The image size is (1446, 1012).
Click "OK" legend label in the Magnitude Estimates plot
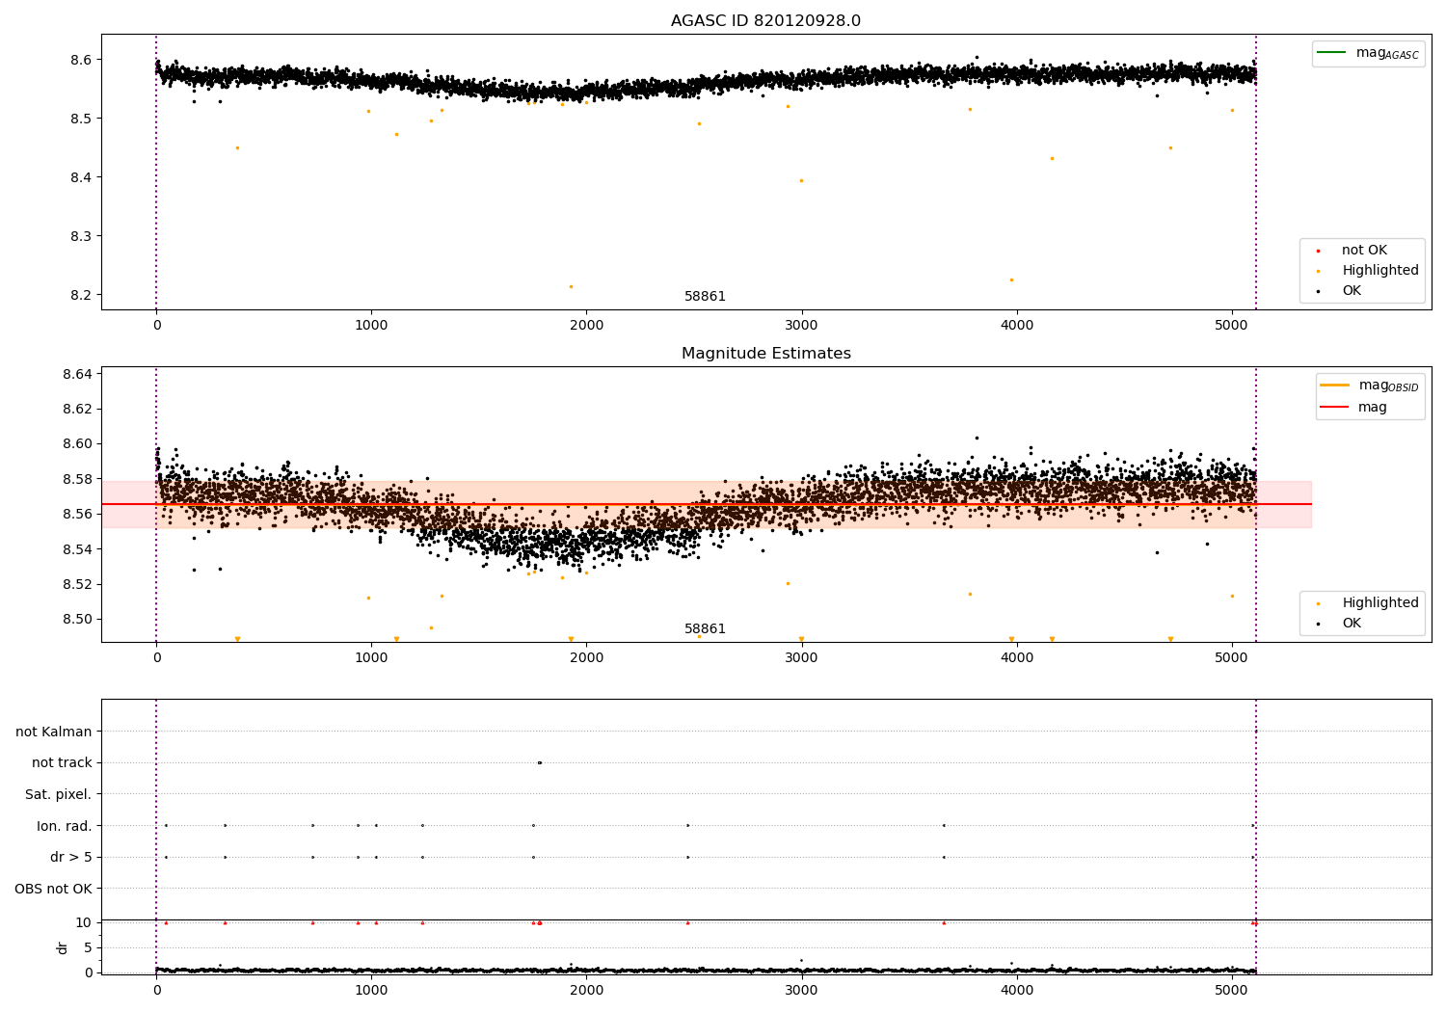[1352, 624]
